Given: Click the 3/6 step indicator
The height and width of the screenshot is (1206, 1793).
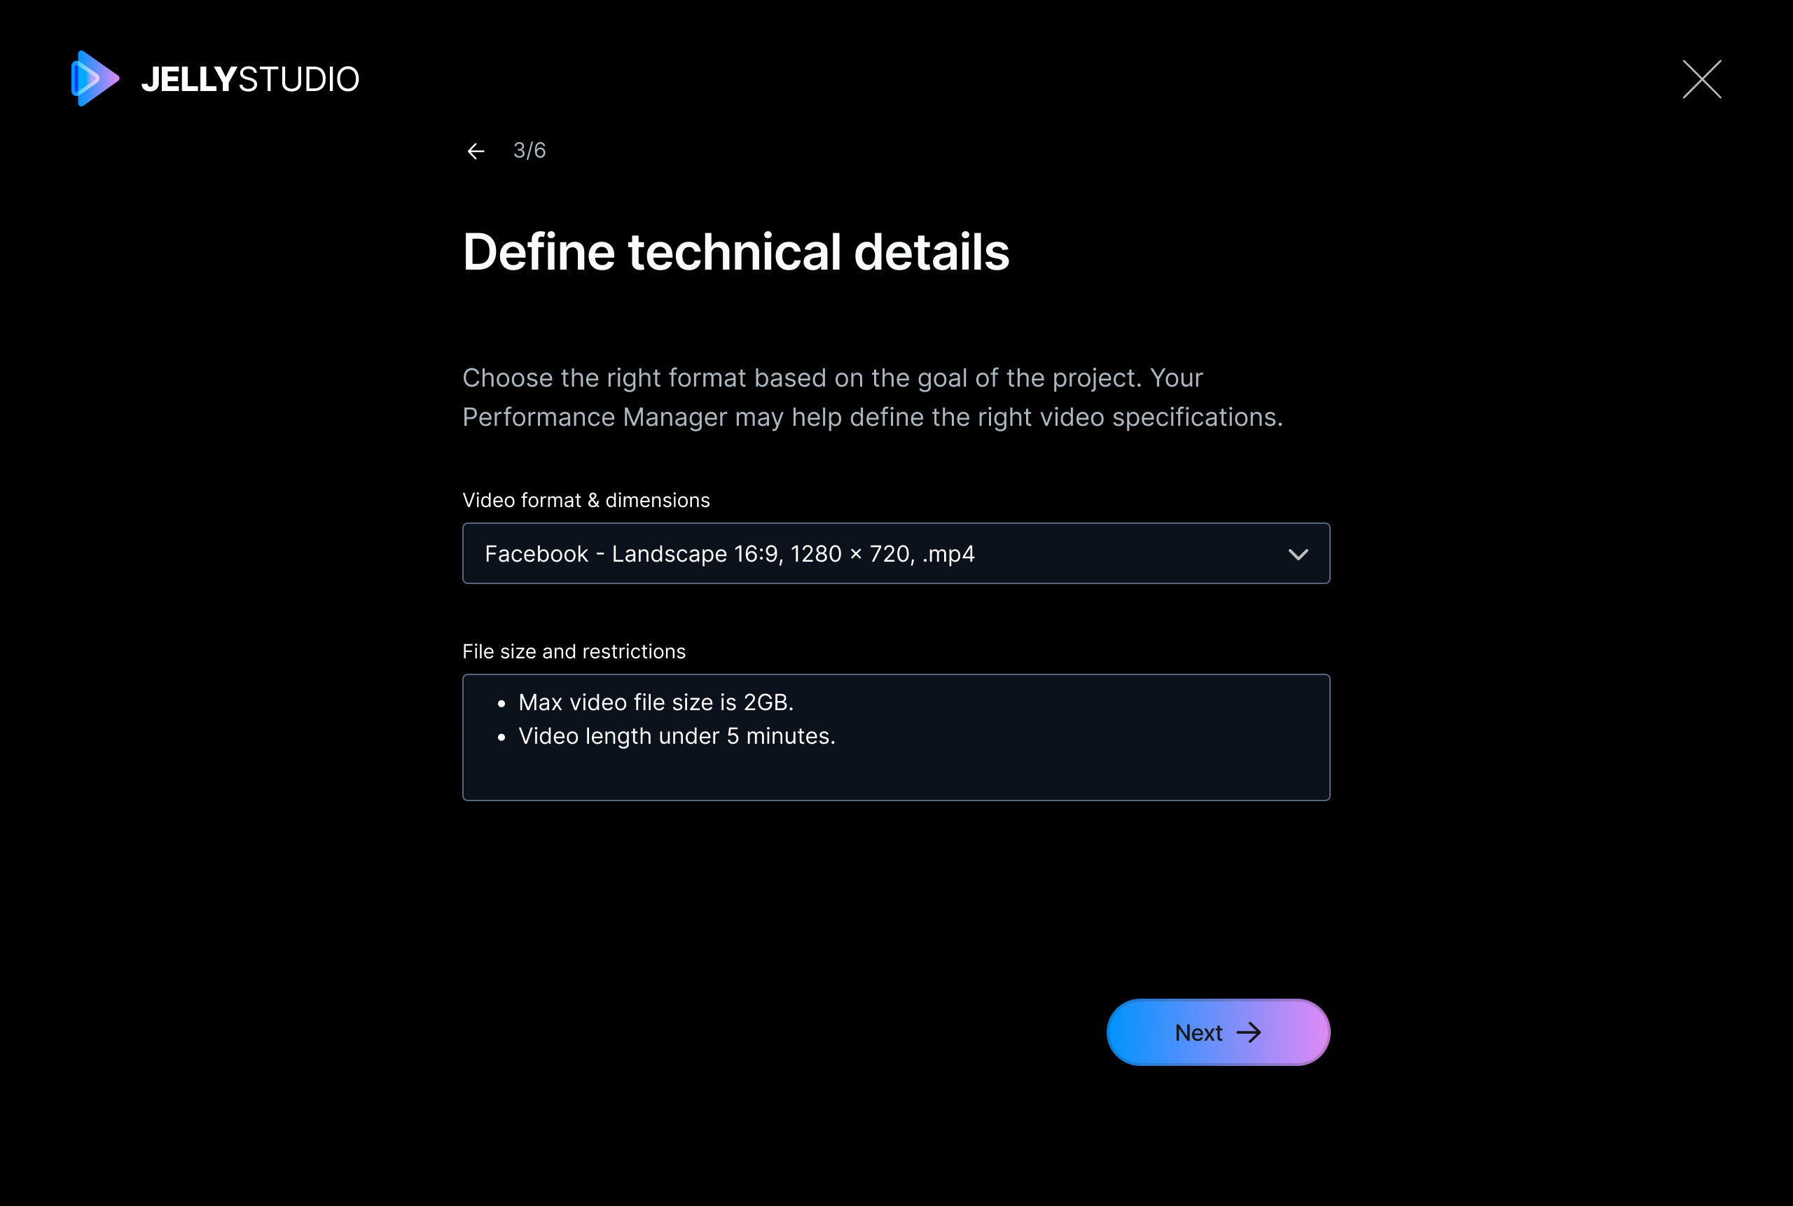Looking at the screenshot, I should 529,151.
